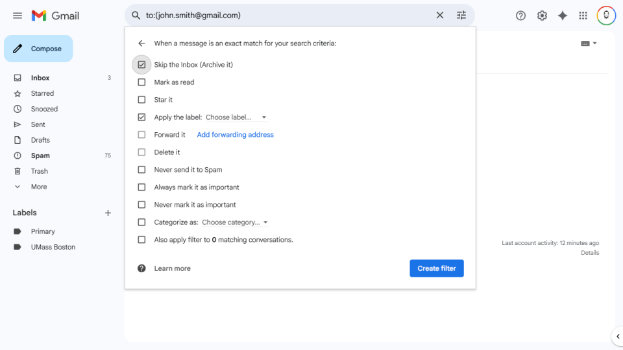Open the Choose label dropdown
This screenshot has width=623, height=350.
pos(236,117)
